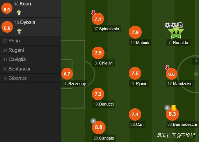The width and height of the screenshot is (199, 142).
Task: Click Mandzukic's red substituted-off arrow
Action: [x=167, y=68]
